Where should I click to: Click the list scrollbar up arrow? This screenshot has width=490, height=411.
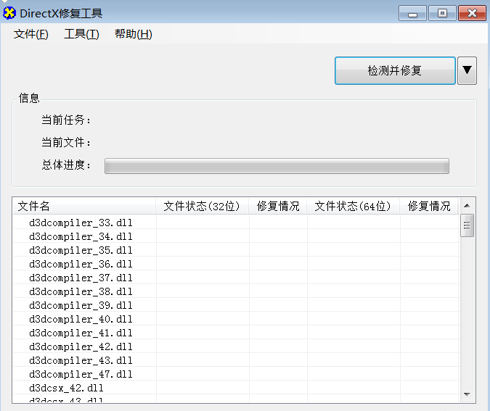467,206
